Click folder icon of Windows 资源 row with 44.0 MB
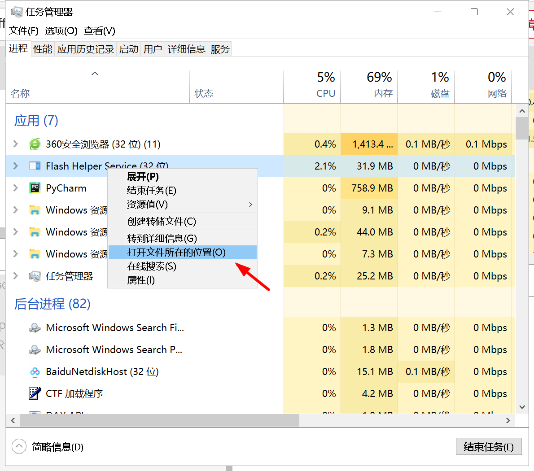 coord(35,232)
